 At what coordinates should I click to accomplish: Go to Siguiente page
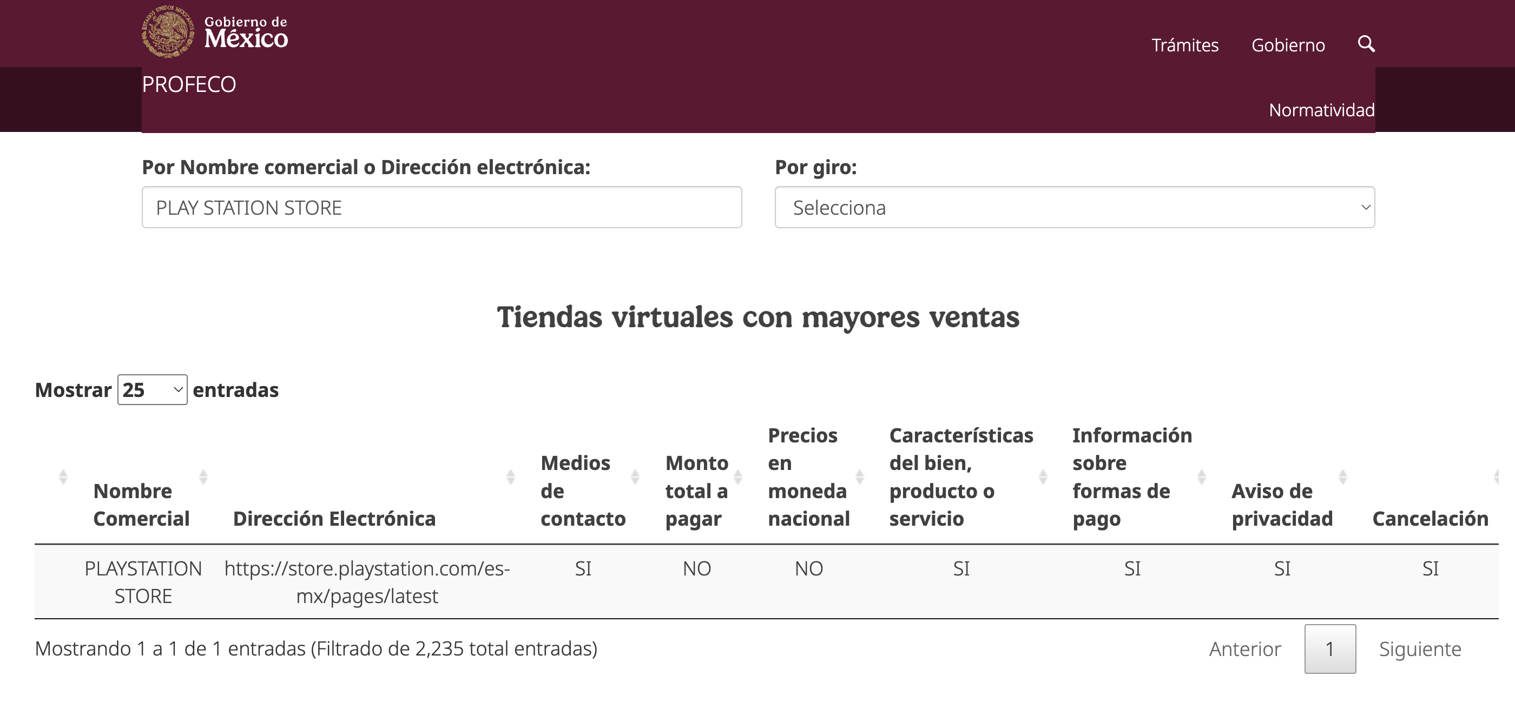[1420, 649]
